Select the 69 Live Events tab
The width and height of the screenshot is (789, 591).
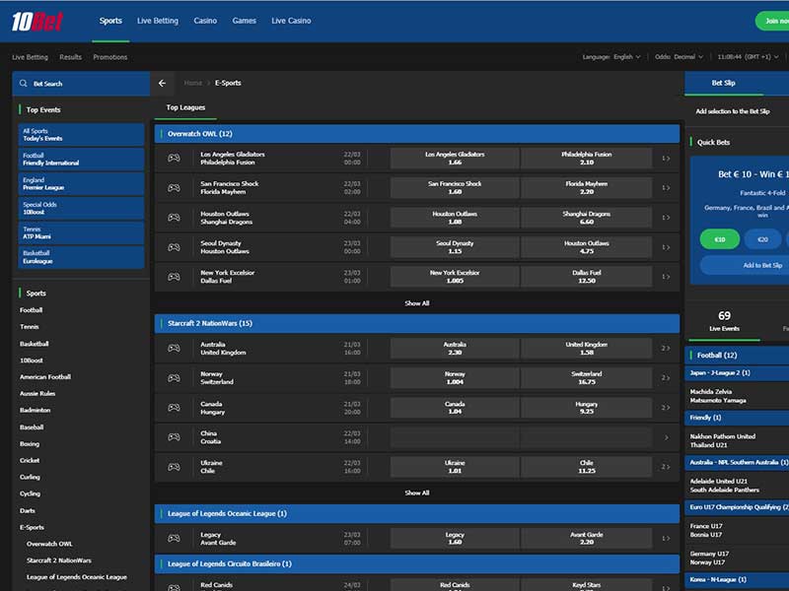[724, 321]
